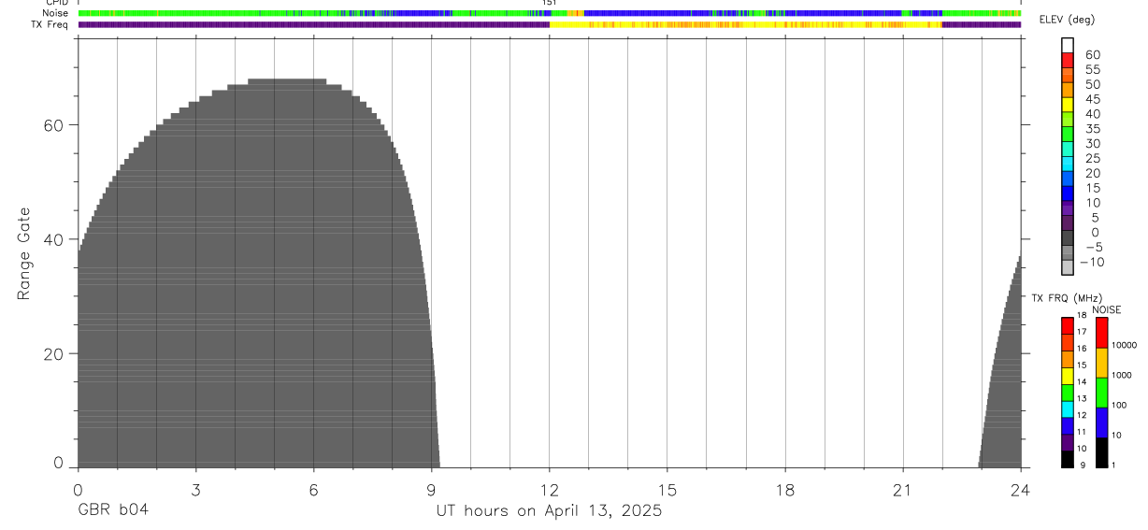Click the 'TX Freq' row label at top left

[x=50, y=24]
